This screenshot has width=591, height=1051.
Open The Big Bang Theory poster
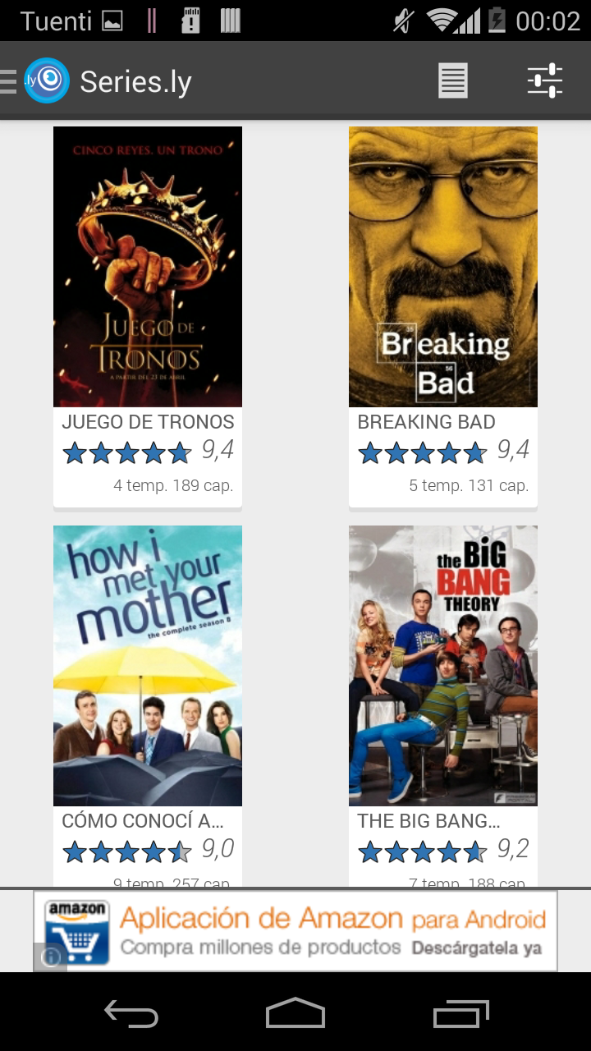[443, 666]
